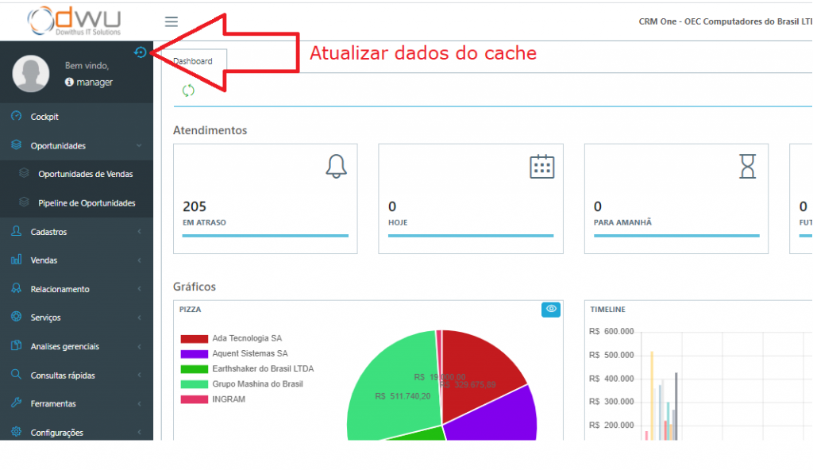813x470 pixels.
Task: Click the hourglass icon in Para Amanhã card
Action: [x=748, y=166]
